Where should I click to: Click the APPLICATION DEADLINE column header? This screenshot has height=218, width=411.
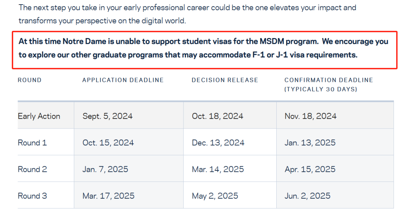[123, 80]
